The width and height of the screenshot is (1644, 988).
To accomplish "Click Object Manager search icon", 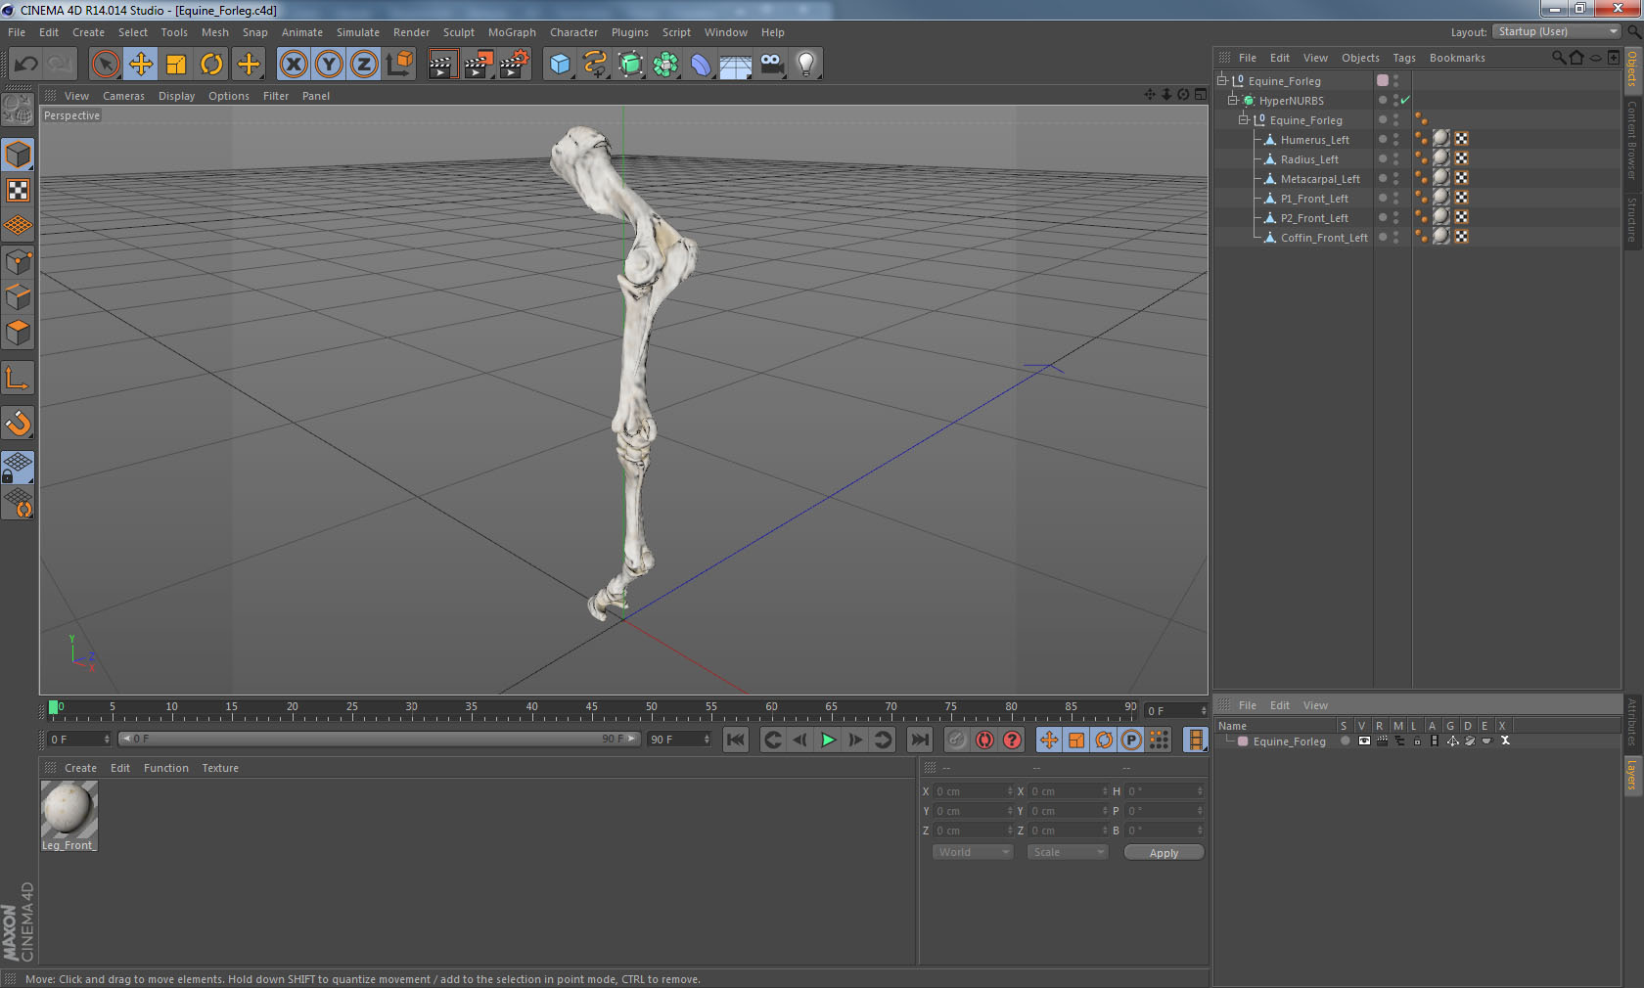I will point(1558,58).
